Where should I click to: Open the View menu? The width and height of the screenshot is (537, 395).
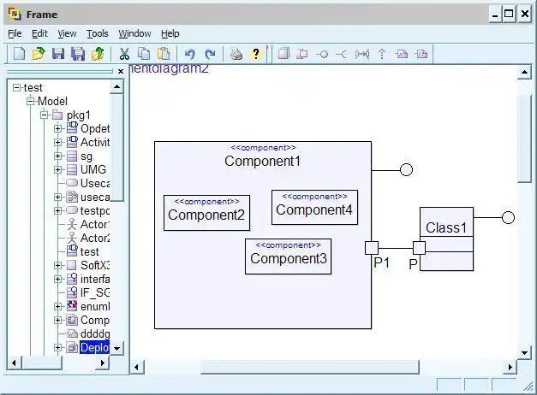coord(67,33)
